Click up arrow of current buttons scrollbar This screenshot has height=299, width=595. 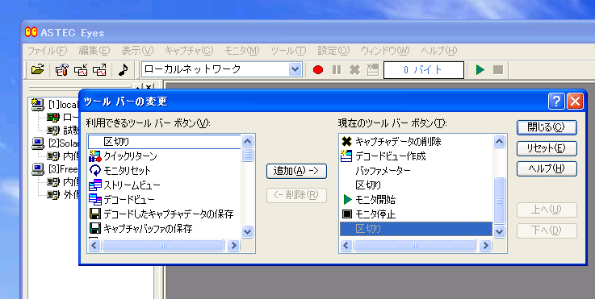point(500,142)
